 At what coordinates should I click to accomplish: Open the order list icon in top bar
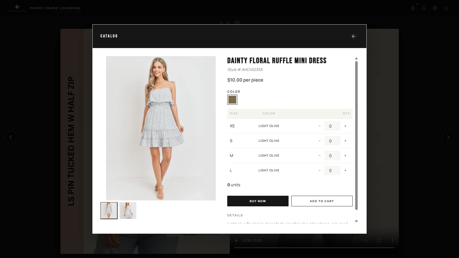click(x=413, y=8)
